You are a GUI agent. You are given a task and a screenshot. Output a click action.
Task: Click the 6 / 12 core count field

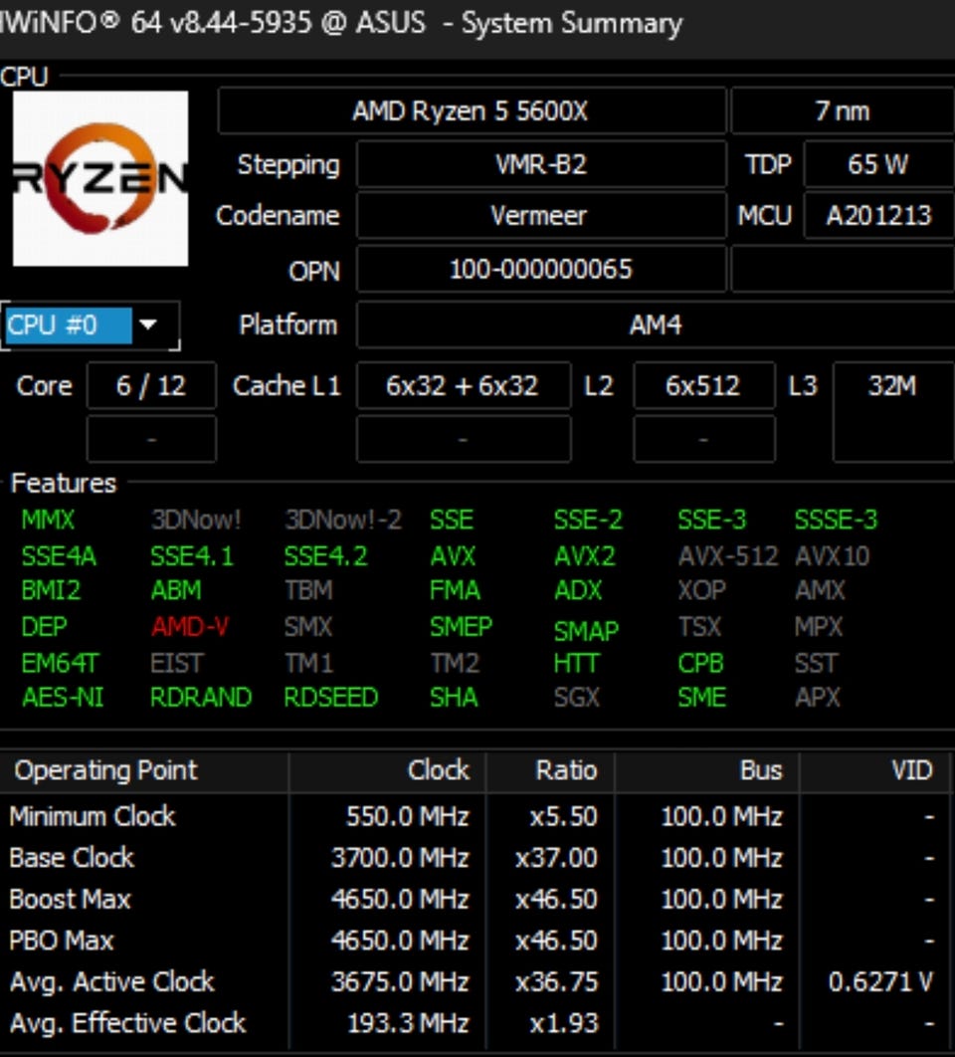tap(151, 385)
